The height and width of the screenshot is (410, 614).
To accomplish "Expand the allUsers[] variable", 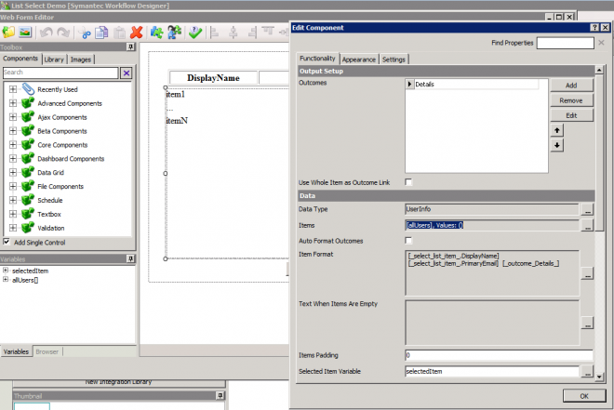I will tap(6, 279).
